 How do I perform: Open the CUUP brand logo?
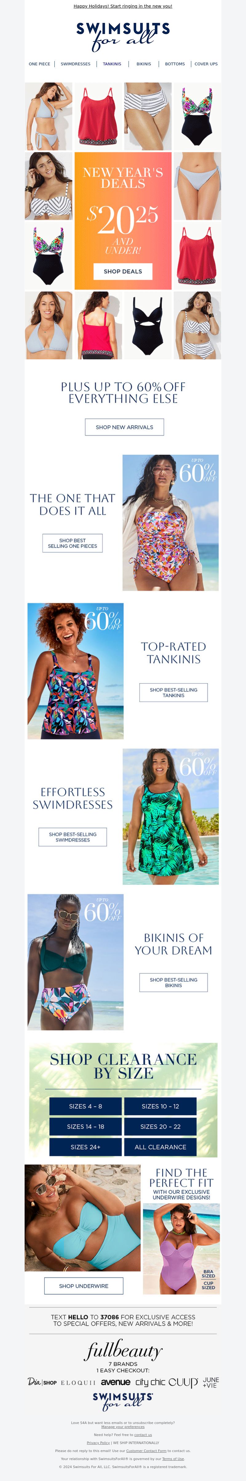[x=183, y=1382]
